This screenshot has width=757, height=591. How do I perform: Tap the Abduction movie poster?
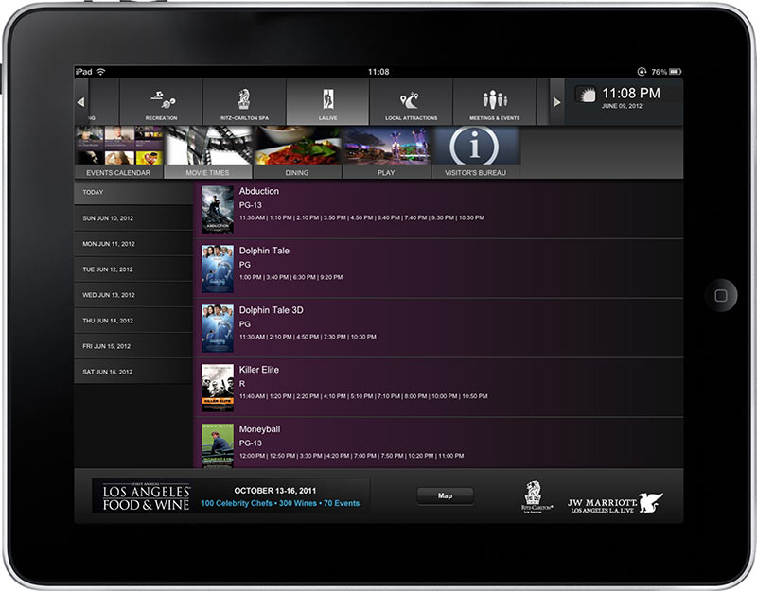pyautogui.click(x=218, y=209)
